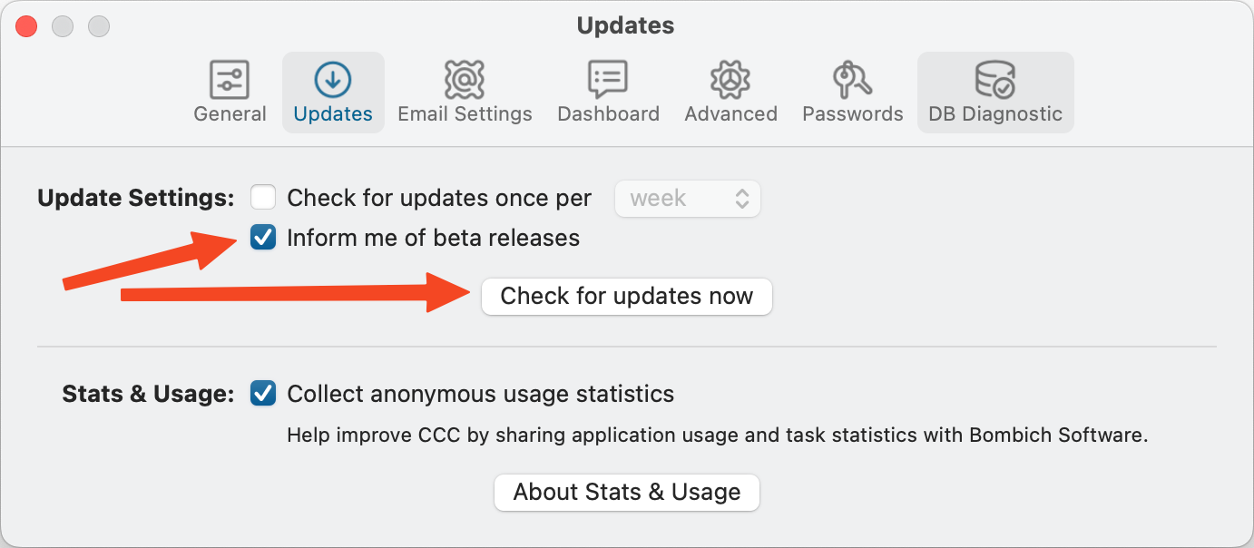Screen dimensions: 1254x548
Task: Click the General tab label
Action: point(230,114)
